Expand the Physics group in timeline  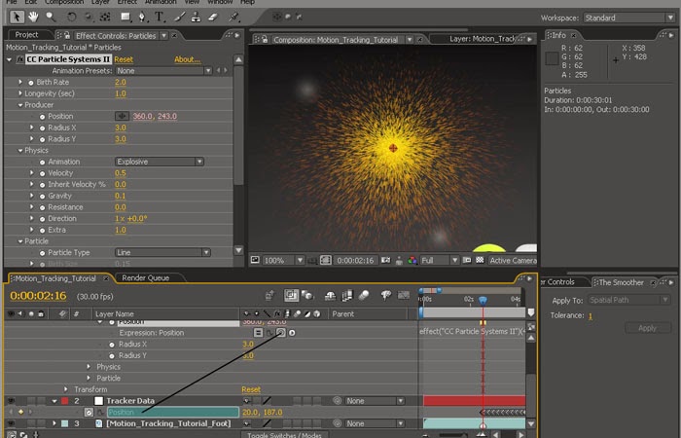click(x=90, y=367)
